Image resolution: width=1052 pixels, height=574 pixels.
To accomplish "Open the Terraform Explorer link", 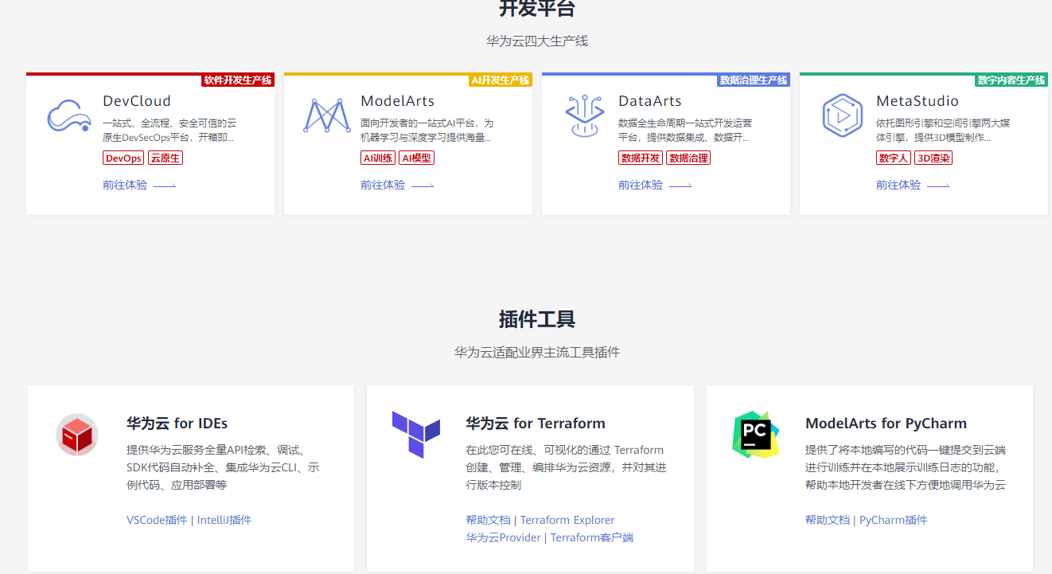I will [567, 520].
